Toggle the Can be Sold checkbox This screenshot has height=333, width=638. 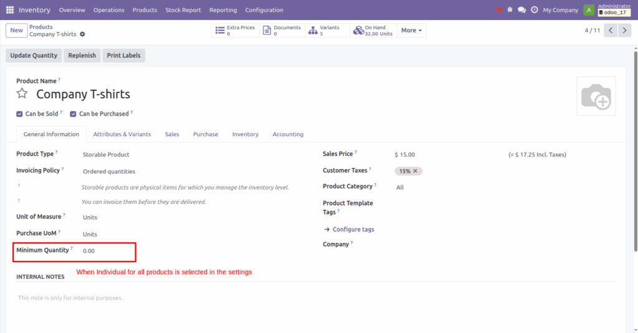pos(19,114)
